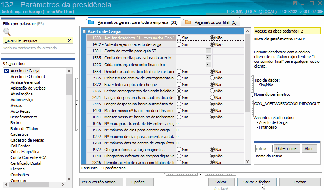Select Sim for 1977 Obrigar informar a tarja magnética
The image size is (324, 190).
(179, 150)
